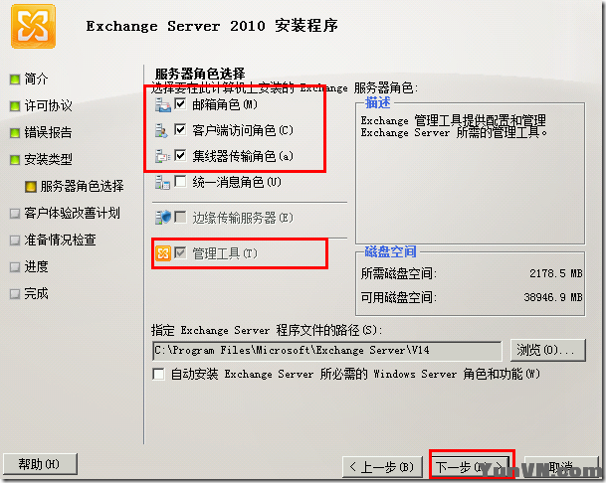This screenshot has height=483, width=606.
Task: Uncheck the 客户端访问角色(C) checkbox
Action: 180,130
